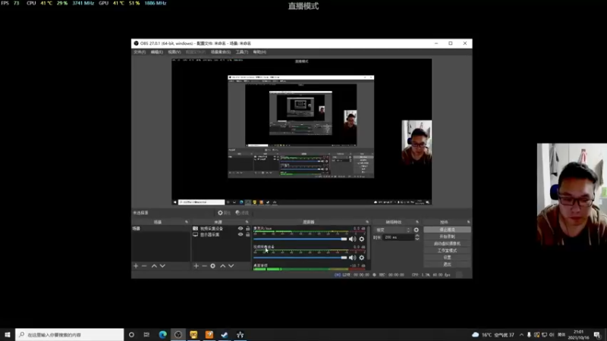607x341 pixels.
Task: Open source properties gear in sources panel
Action: click(213, 266)
